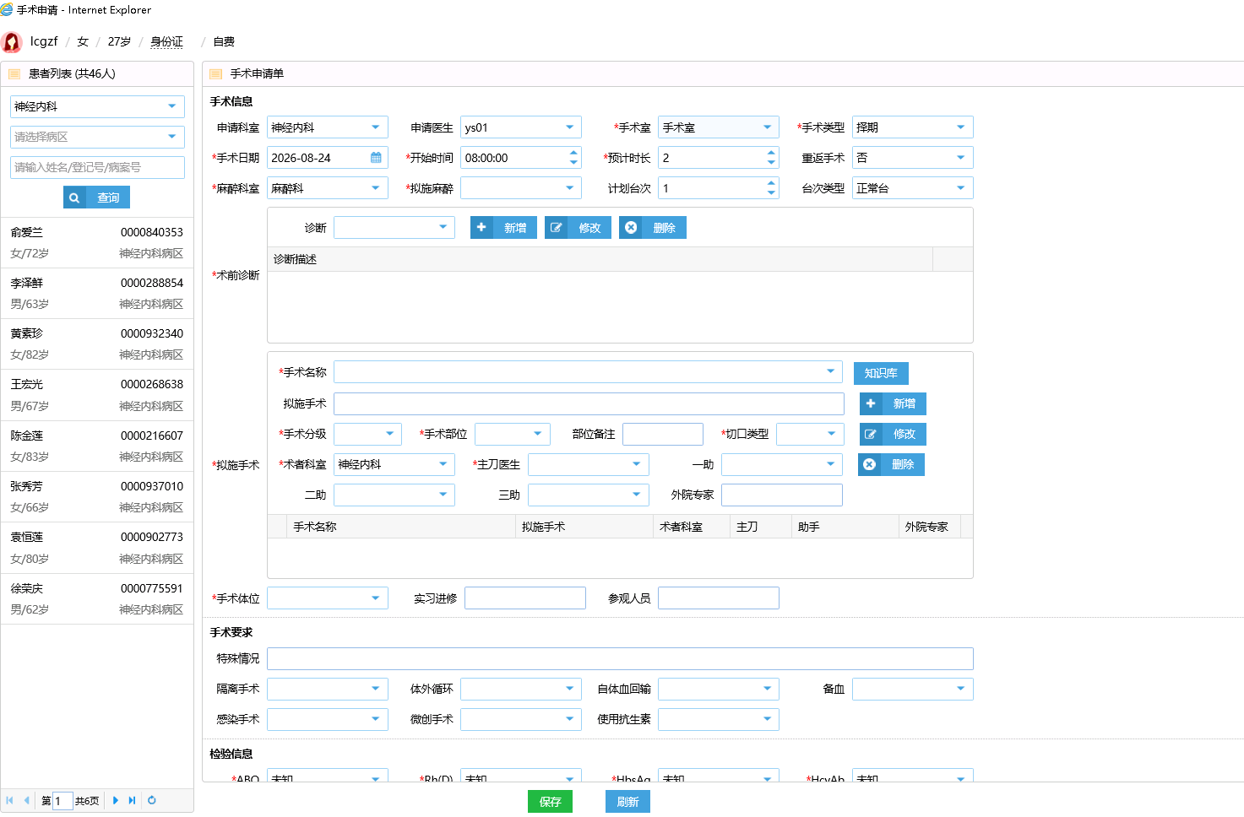Go to first page of patient list
Viewport: 1244px width, 817px height.
point(9,800)
